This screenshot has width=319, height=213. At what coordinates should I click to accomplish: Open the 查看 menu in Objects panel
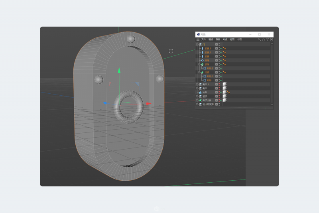218,39
